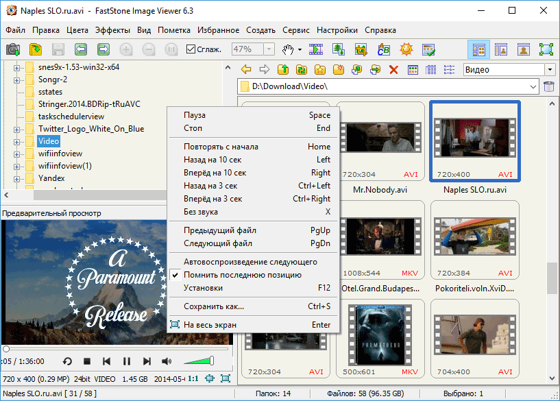Toggle 1:1 actual size indicator

point(193,378)
